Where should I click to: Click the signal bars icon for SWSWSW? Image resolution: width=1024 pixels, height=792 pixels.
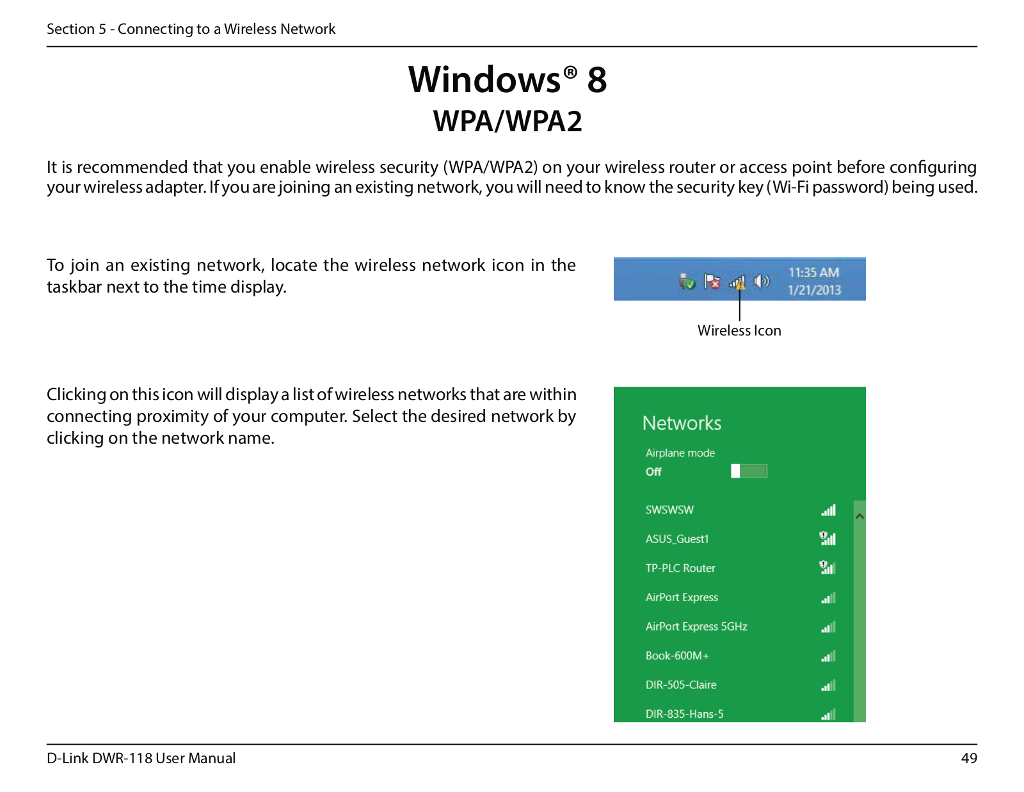point(829,510)
